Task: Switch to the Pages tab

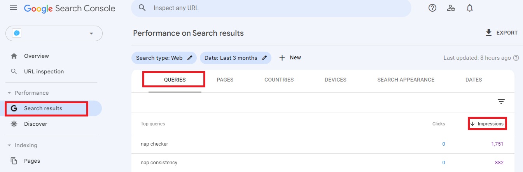Action: pyautogui.click(x=225, y=80)
